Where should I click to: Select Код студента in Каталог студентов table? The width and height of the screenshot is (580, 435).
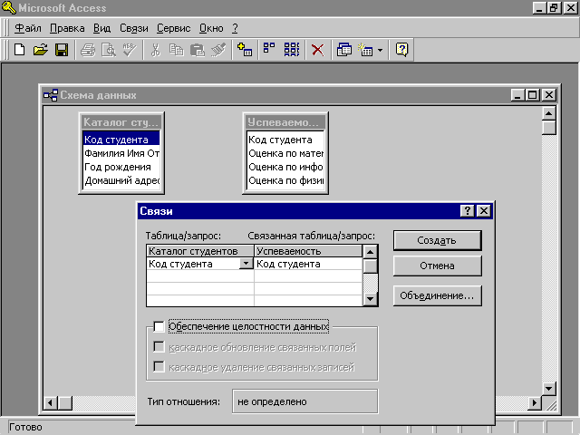pos(121,140)
